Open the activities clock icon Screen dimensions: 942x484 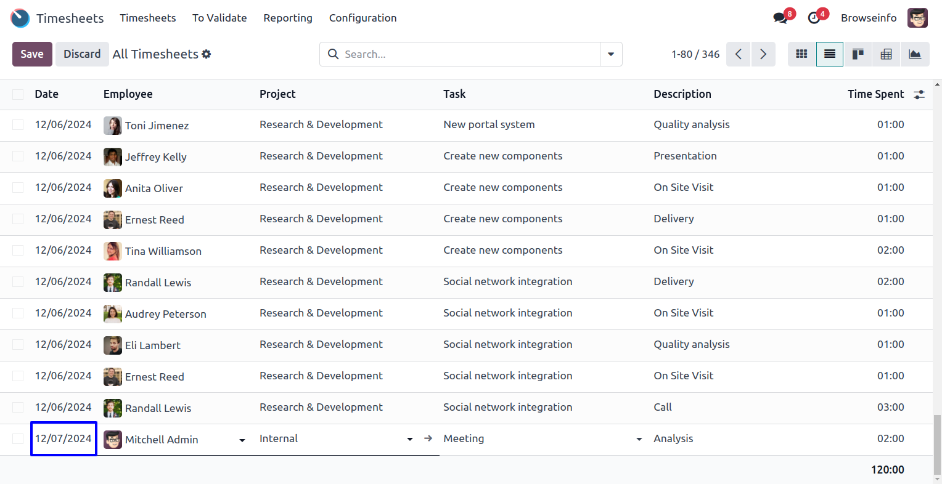pyautogui.click(x=814, y=18)
